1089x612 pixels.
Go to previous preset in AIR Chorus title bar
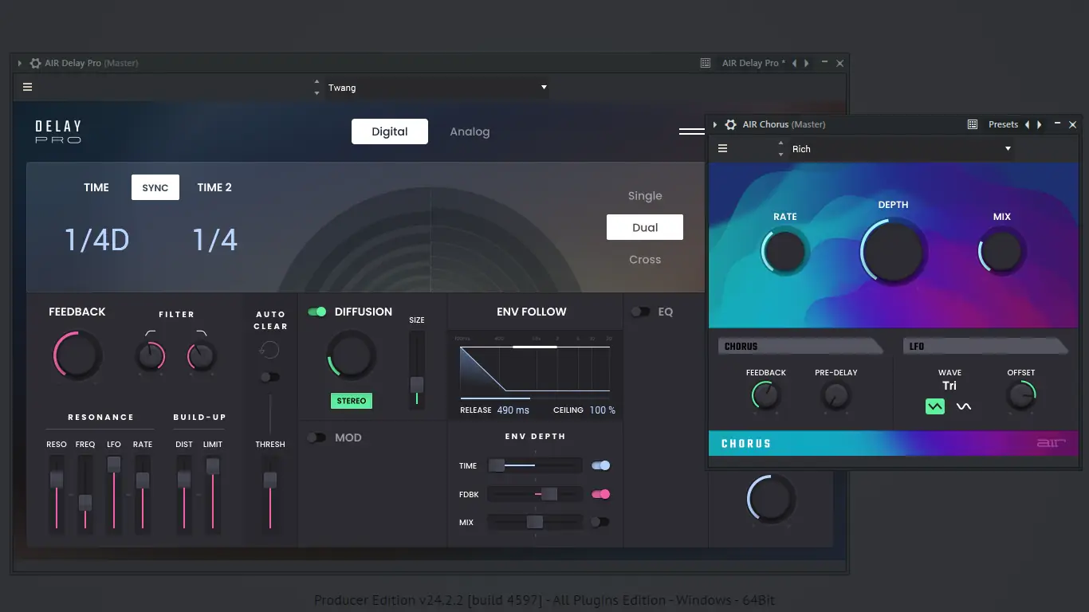pyautogui.click(x=1027, y=124)
